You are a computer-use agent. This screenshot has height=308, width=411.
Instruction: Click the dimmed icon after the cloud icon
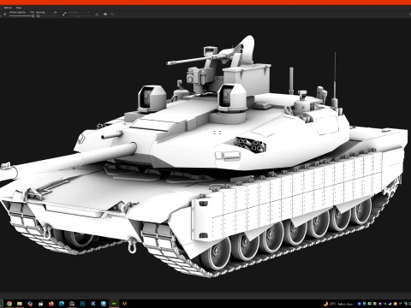[112, 14]
